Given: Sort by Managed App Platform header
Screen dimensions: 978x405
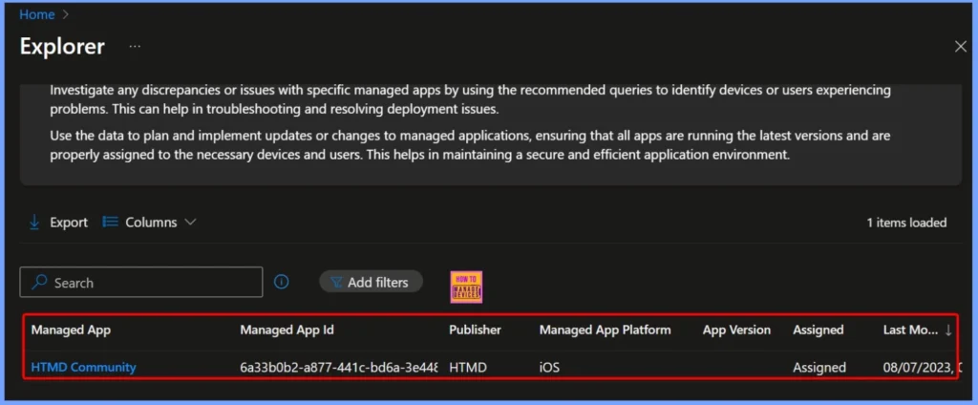Looking at the screenshot, I should click(605, 330).
